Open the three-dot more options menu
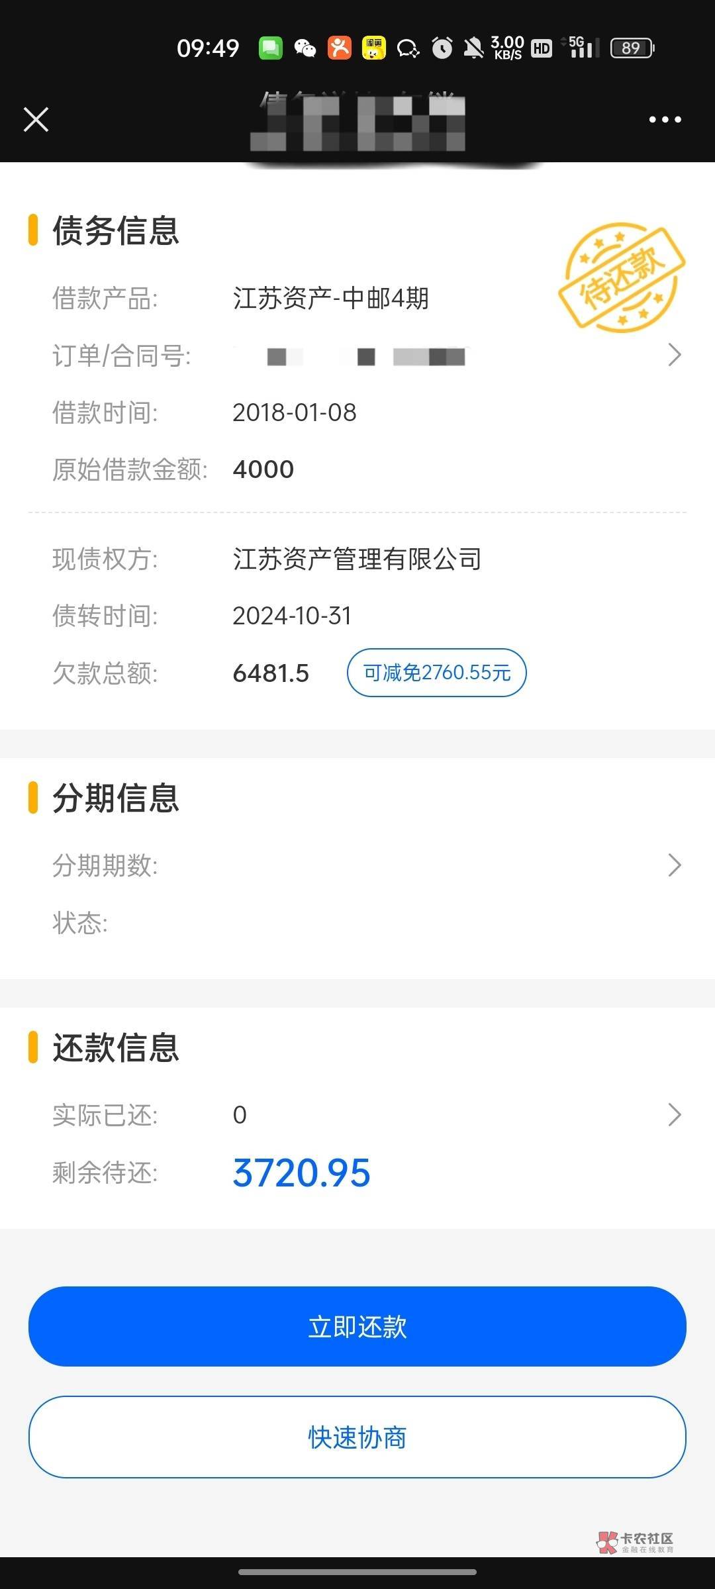Image resolution: width=715 pixels, height=1589 pixels. tap(665, 120)
